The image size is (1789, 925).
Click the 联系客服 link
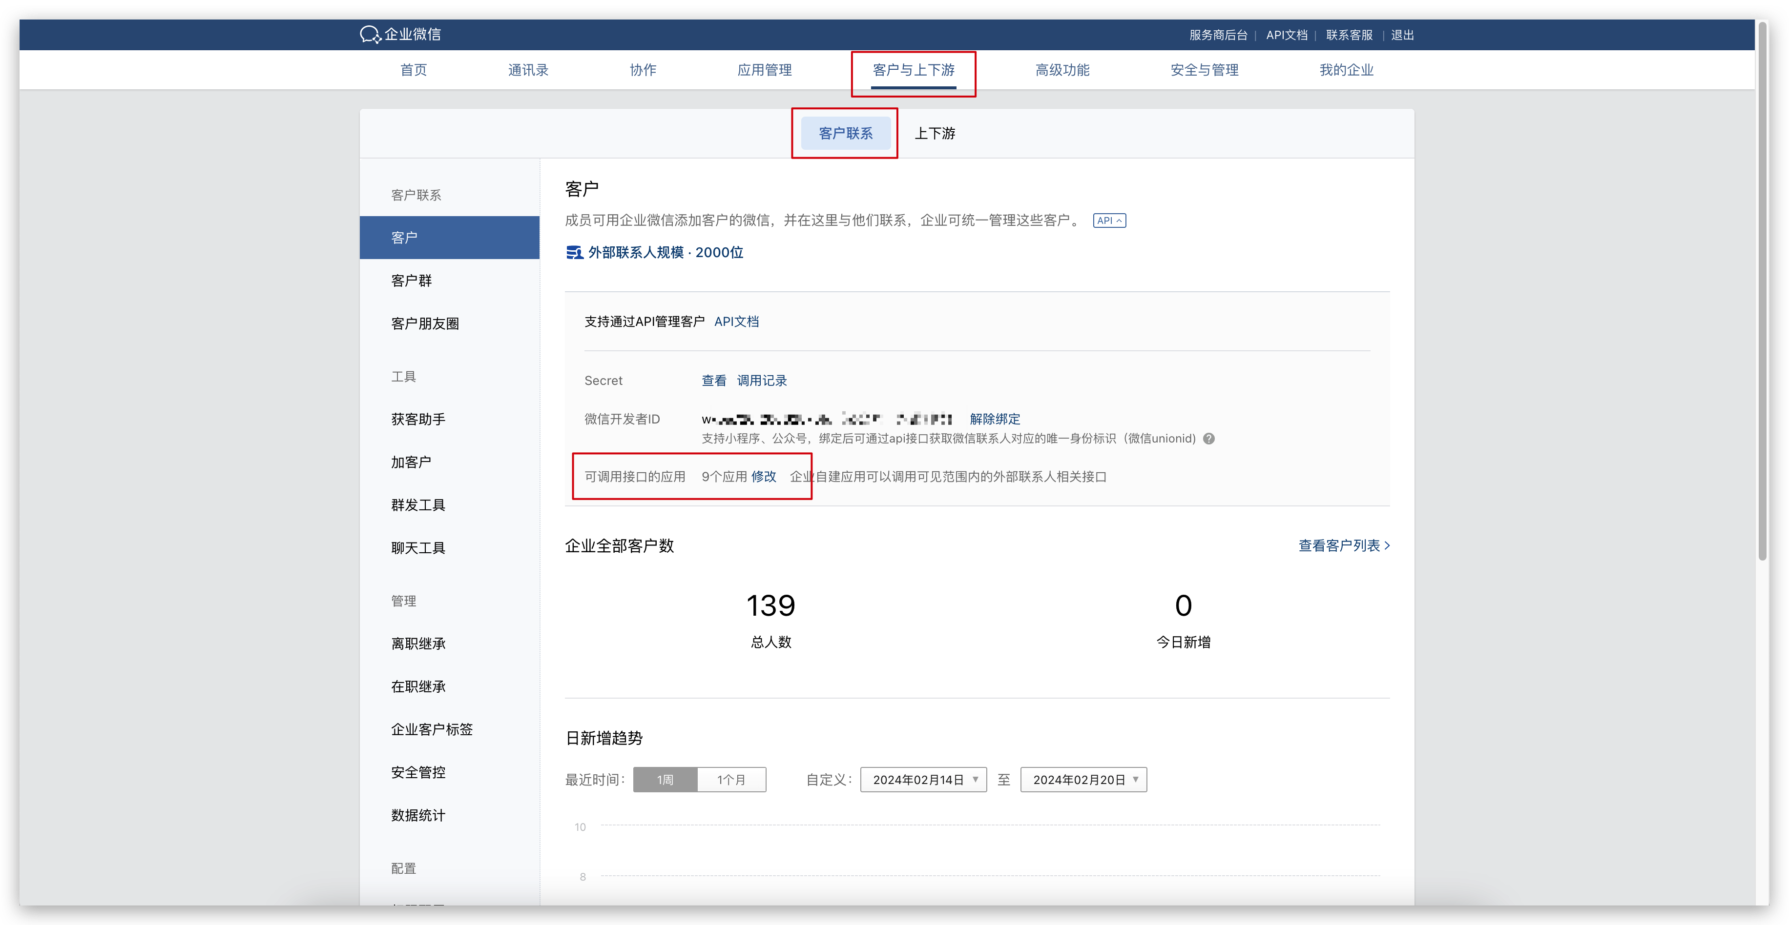(1349, 36)
